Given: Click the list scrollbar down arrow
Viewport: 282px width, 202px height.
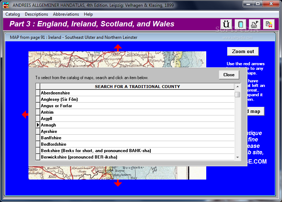Looking at the screenshot, I should click(238, 157).
